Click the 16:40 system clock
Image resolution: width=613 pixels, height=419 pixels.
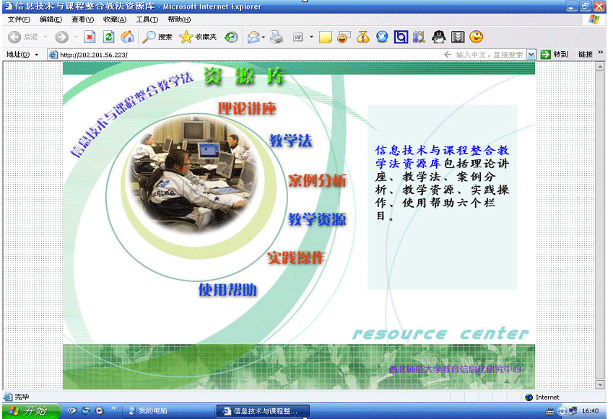tap(591, 411)
